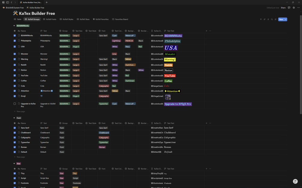Open Border cell Red in USA row
Viewport: 302px width, 188px height.
point(140,47)
